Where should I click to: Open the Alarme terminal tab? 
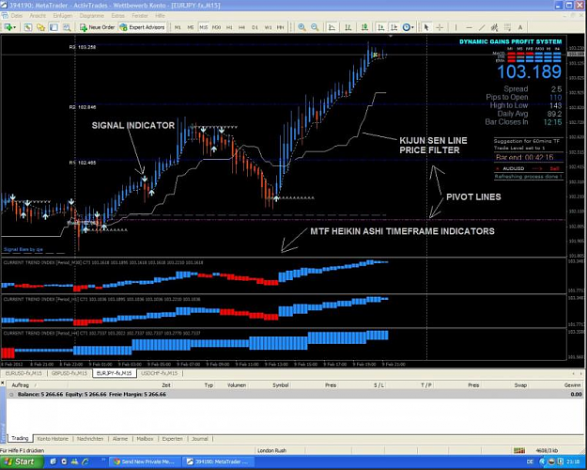tap(120, 439)
